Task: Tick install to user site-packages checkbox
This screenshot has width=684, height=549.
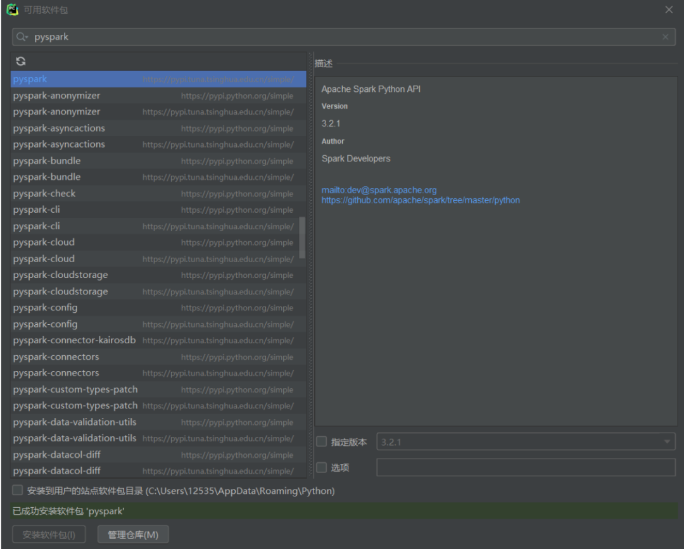Action: [x=18, y=490]
